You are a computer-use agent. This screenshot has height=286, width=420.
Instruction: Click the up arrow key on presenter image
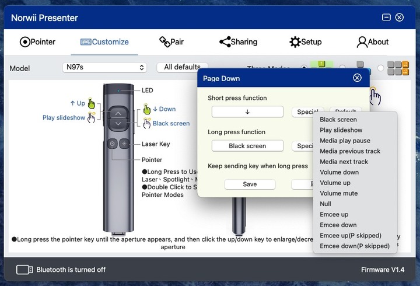[118, 113]
